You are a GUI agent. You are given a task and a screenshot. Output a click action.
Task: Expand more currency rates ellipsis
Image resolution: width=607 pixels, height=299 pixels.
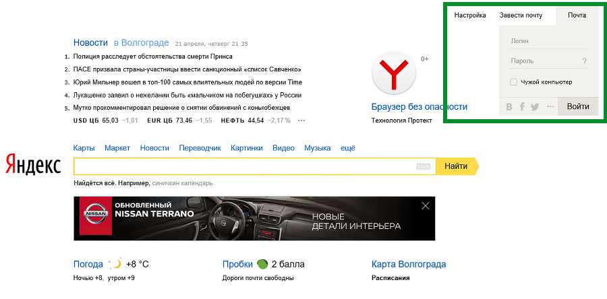point(301,121)
